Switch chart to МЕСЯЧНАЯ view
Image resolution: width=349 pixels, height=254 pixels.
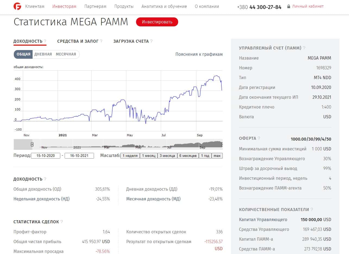point(66,54)
